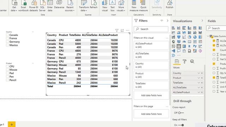Tick the Pencil slicer checkbox

pos(7,80)
